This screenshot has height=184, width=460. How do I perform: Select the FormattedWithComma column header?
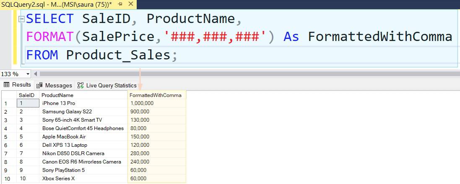[x=157, y=95]
